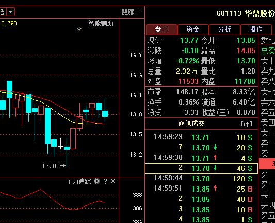Open the 分析 tab
This screenshot has width=275, height=223.
224,29
